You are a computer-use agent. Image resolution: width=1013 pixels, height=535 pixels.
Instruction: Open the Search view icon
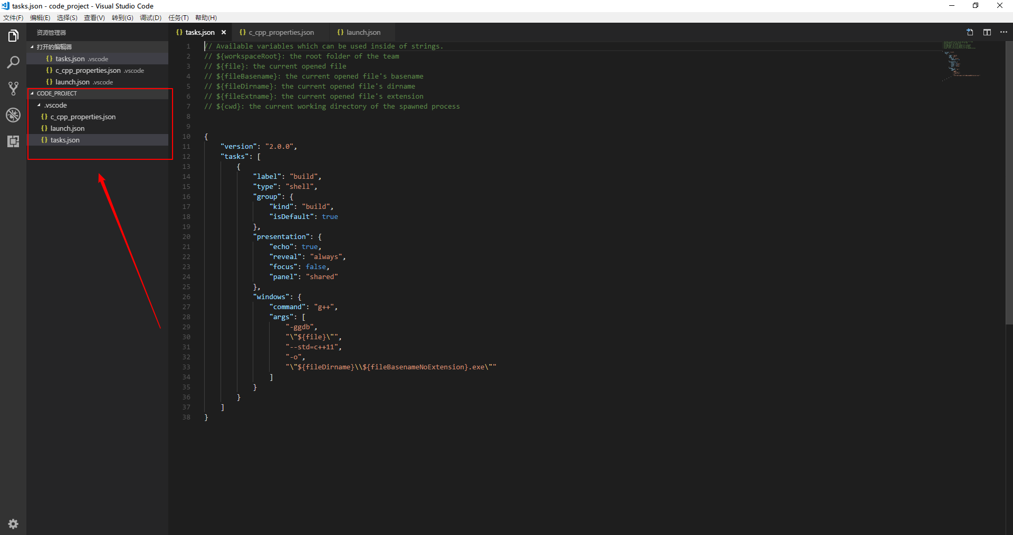[13, 62]
